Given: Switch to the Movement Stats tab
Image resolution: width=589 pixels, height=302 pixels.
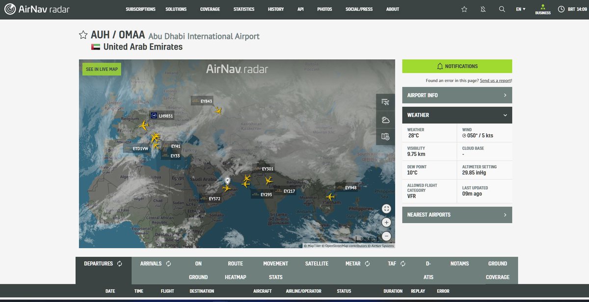Looking at the screenshot, I should [275, 270].
